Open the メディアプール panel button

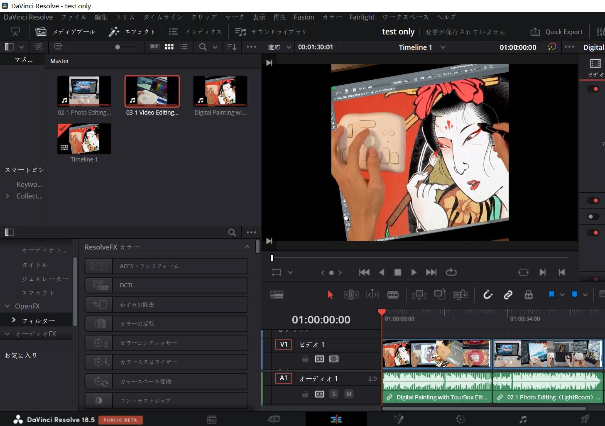pos(66,32)
